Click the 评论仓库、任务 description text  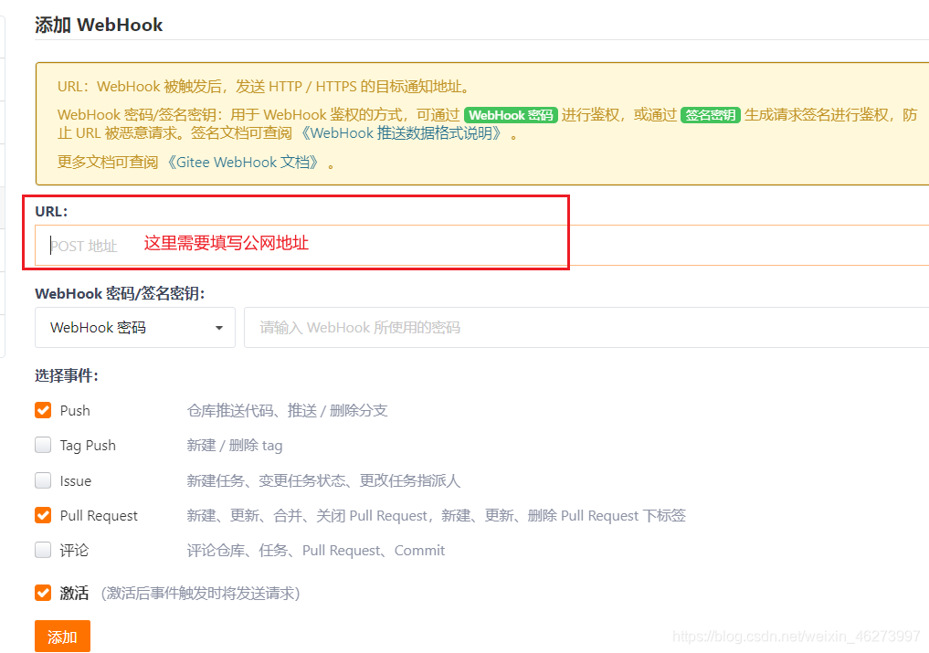coord(316,551)
